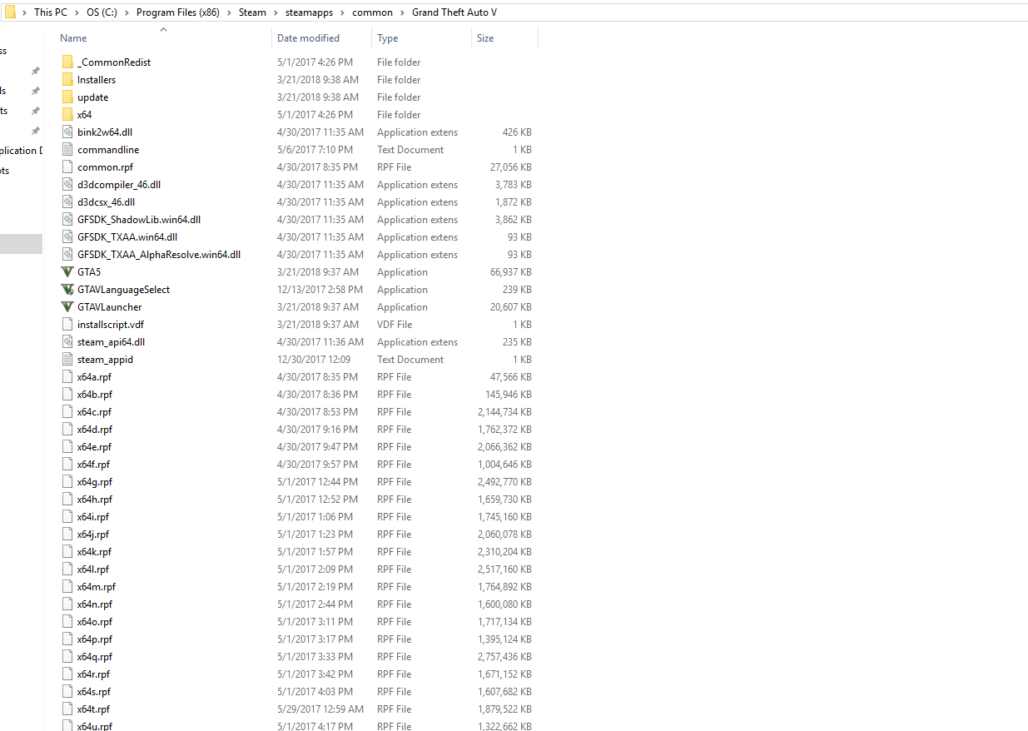Click the x64c.rpf file icon

tap(67, 412)
